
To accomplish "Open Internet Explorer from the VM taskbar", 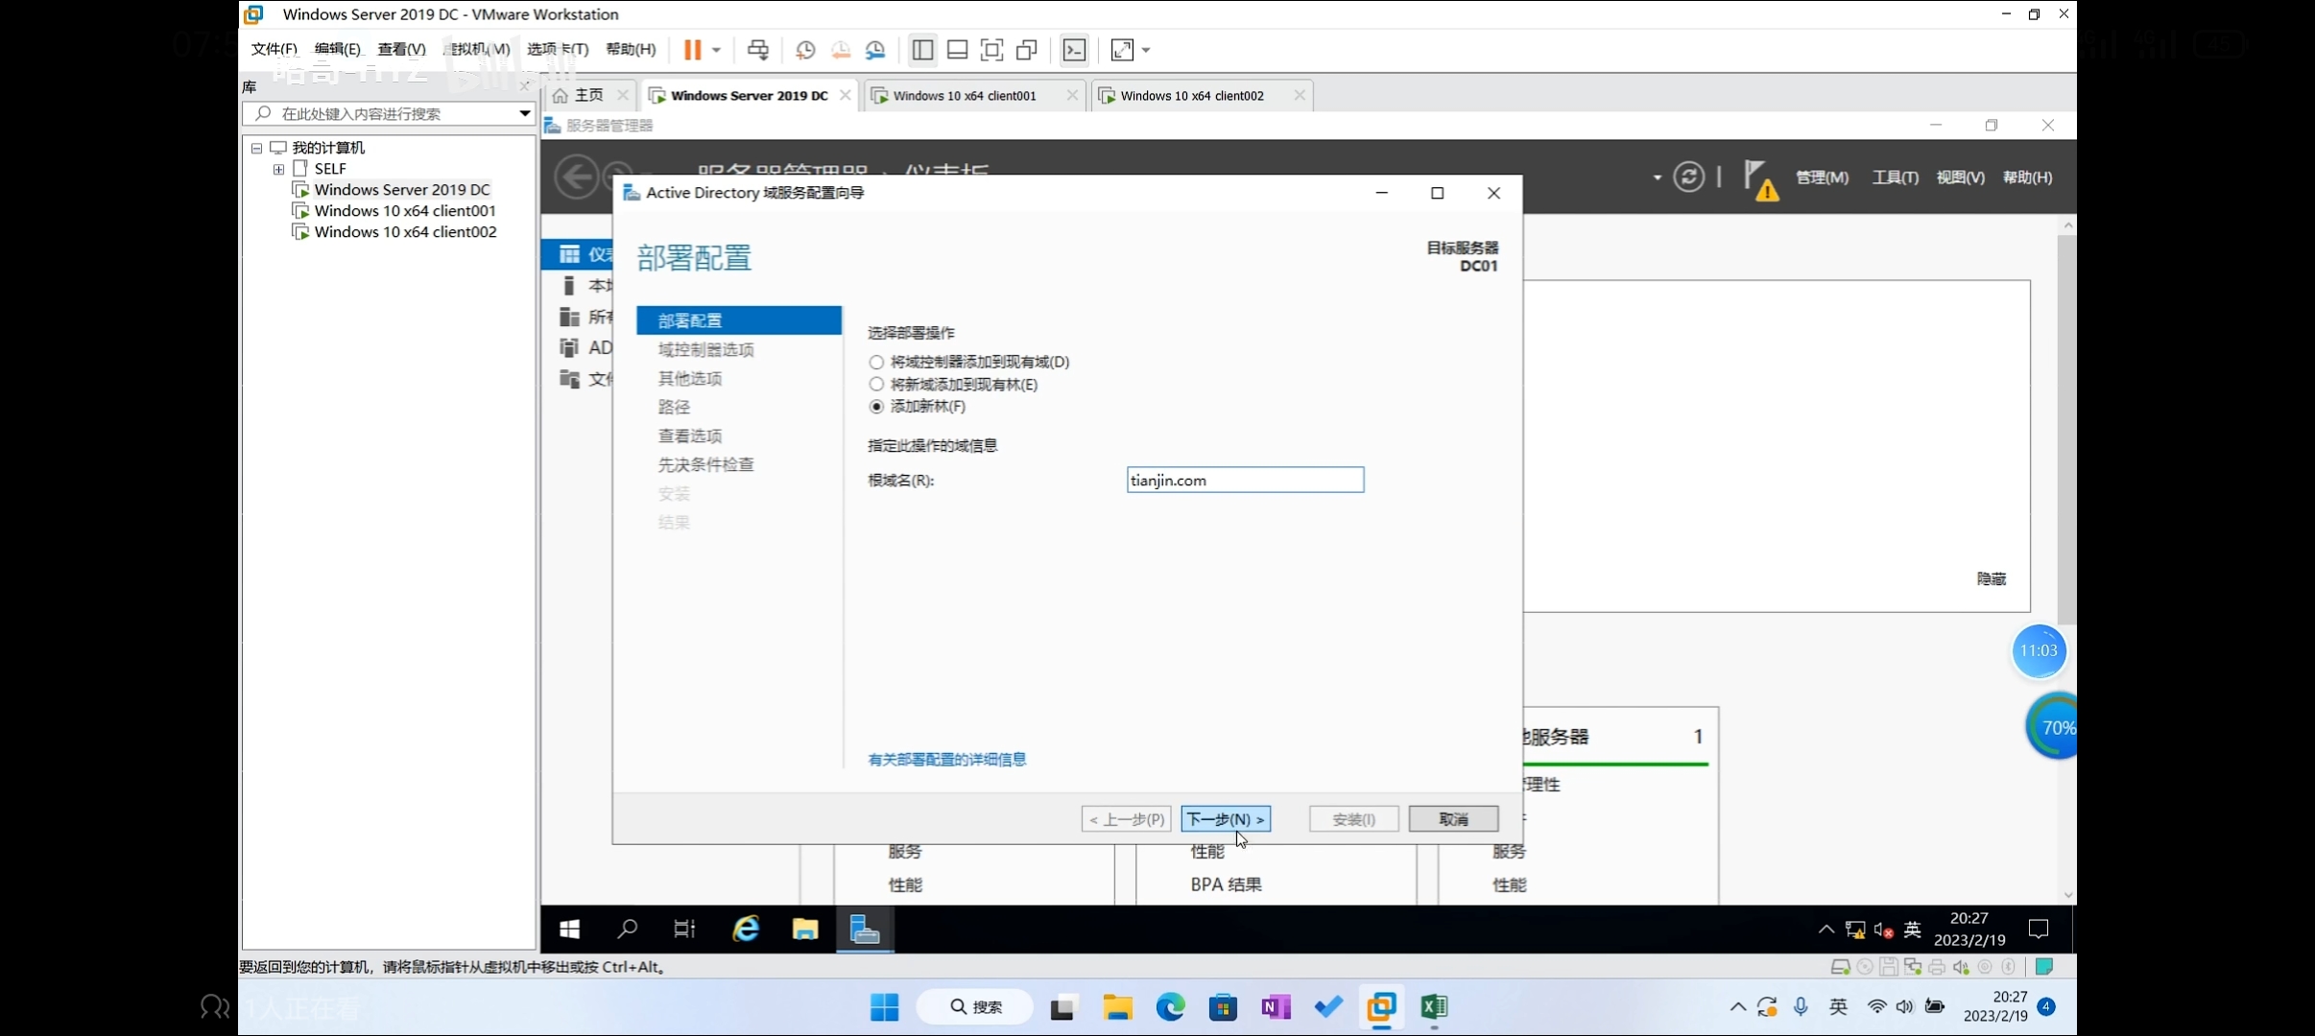I will [x=746, y=929].
